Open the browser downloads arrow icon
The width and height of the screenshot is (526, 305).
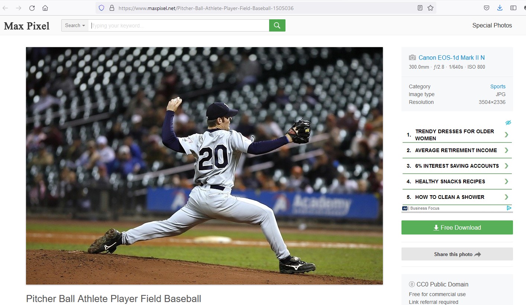500,8
